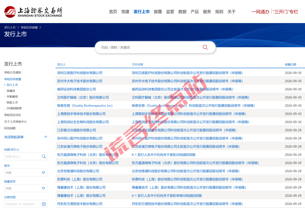Select 发行上市 under 审核信息披露 in sidebar

coord(12,85)
